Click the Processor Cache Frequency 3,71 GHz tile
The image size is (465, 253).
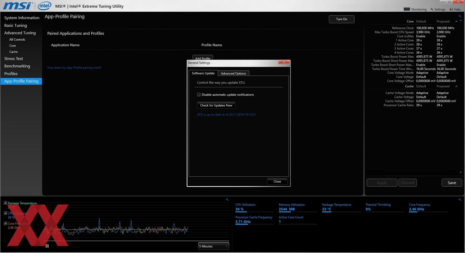(x=254, y=219)
